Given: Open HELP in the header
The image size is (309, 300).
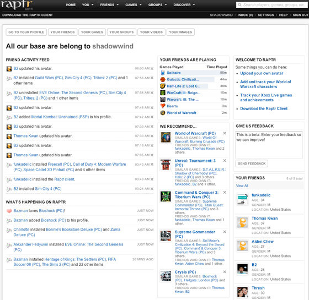Looking at the screenshot, I should coord(284,15).
